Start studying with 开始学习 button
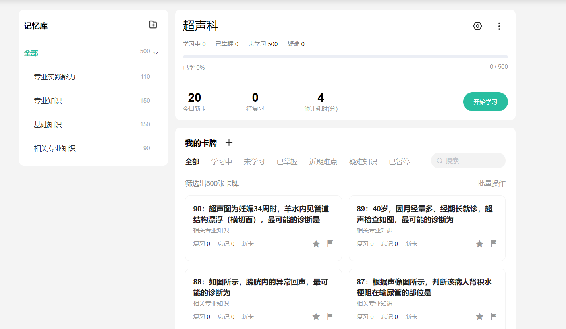Image resolution: width=566 pixels, height=329 pixels. pos(485,102)
